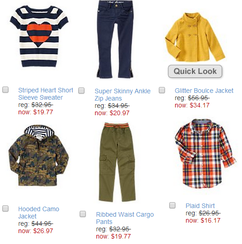This screenshot has height=244, width=242.
Task: View the orange plaid shirt image
Action: pyautogui.click(x=206, y=153)
